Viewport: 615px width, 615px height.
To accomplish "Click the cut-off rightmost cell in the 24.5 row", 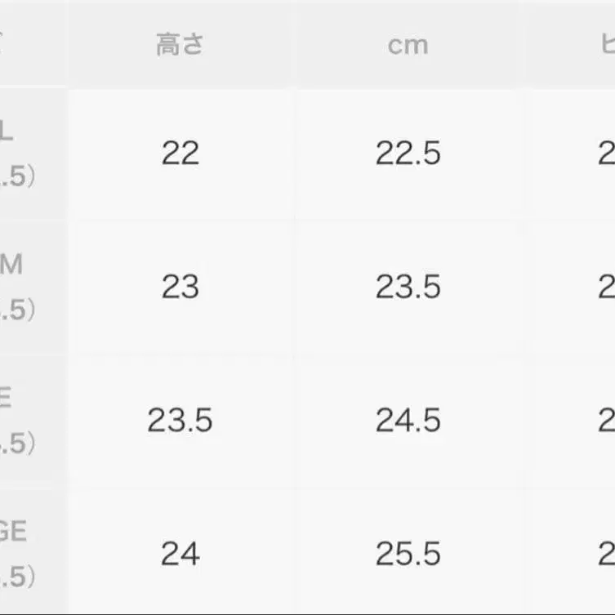I will [606, 421].
